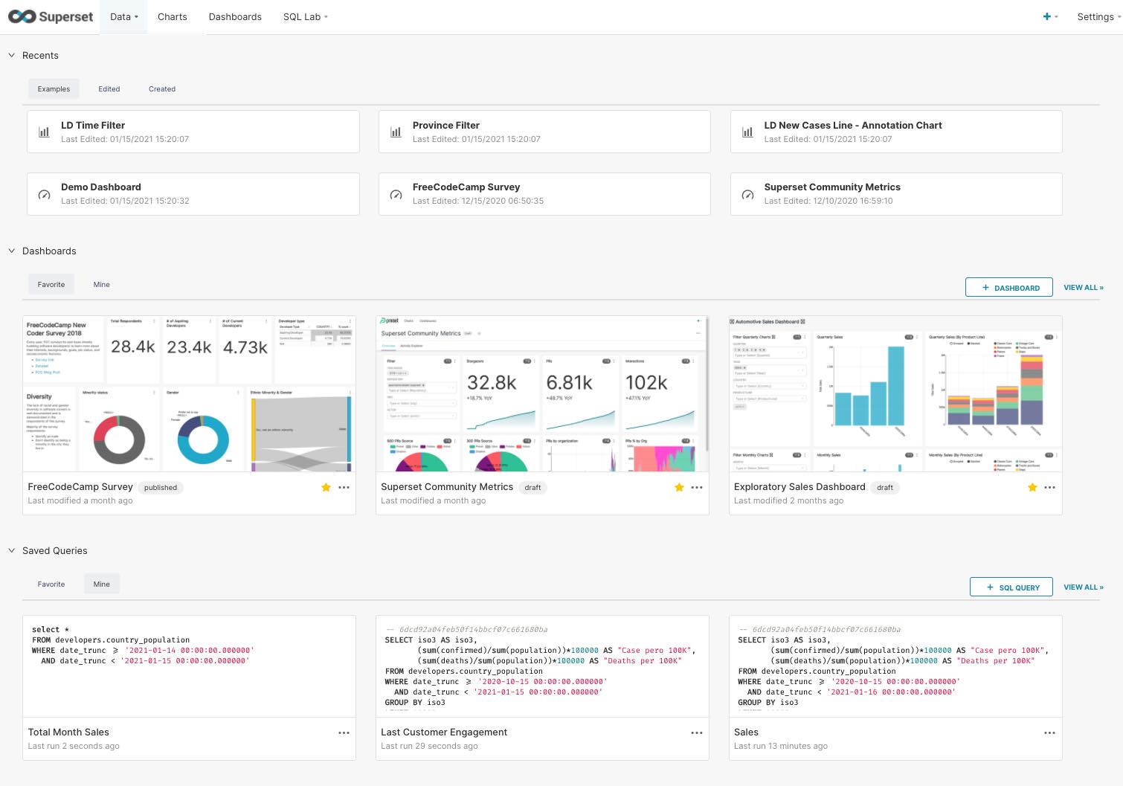
Task: Open the Superset Community Metrics dashboard thumbnail
Action: click(x=541, y=394)
